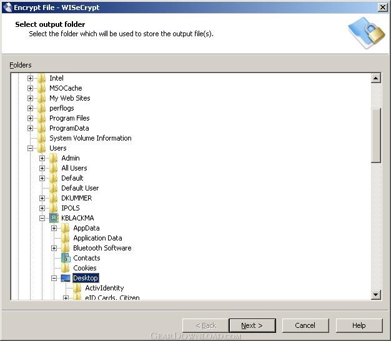Click the Program Files folder icon
This screenshot has height=341, width=391.
click(42, 118)
